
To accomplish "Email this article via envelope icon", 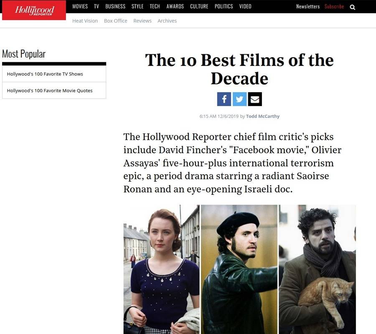I will pyautogui.click(x=255, y=99).
